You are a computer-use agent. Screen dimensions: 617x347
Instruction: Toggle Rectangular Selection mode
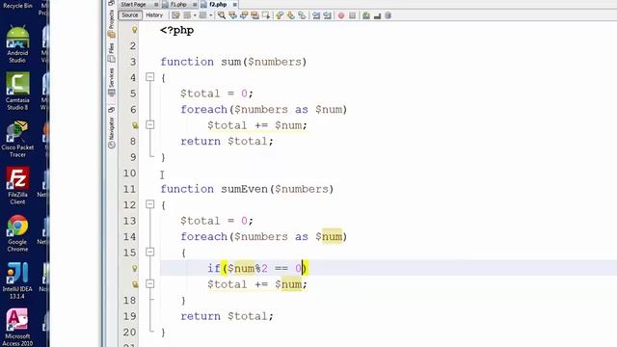coord(266,15)
